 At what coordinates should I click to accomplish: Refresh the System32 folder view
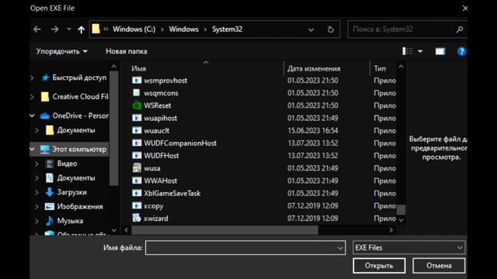pos(330,29)
